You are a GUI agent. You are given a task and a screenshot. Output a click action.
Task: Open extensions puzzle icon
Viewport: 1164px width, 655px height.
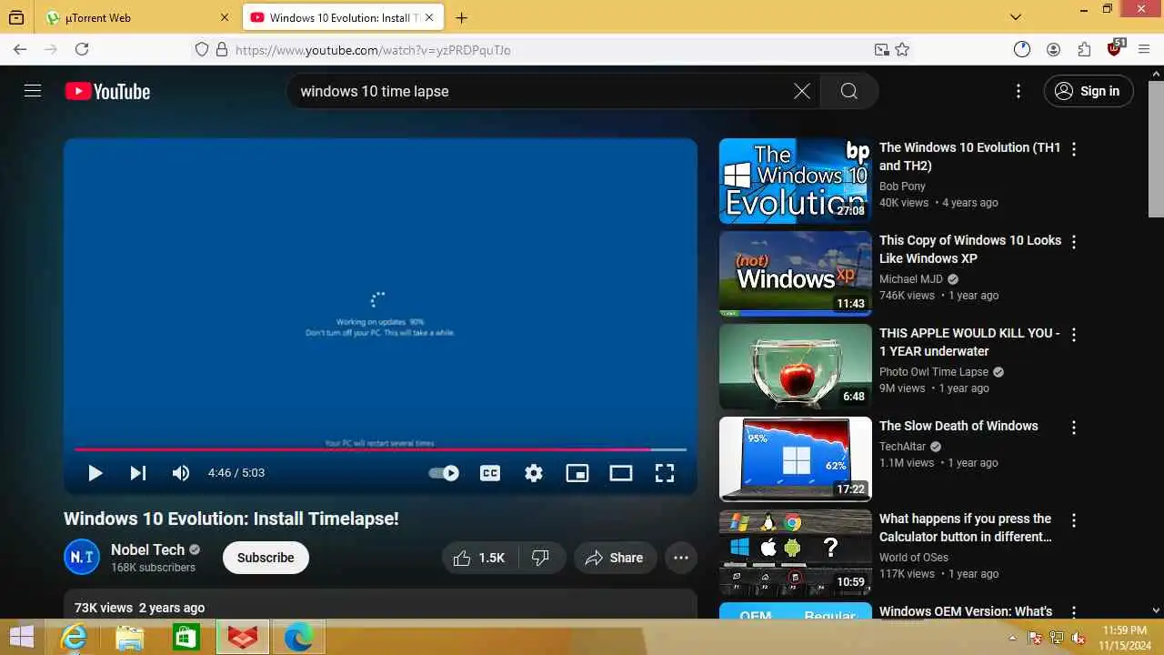[x=1084, y=50]
